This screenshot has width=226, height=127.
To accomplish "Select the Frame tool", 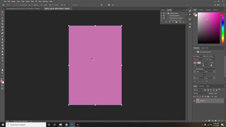I will (2, 27).
